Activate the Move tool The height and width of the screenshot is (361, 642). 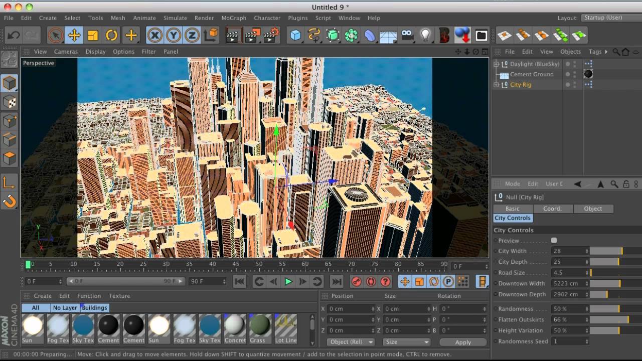pyautogui.click(x=74, y=35)
